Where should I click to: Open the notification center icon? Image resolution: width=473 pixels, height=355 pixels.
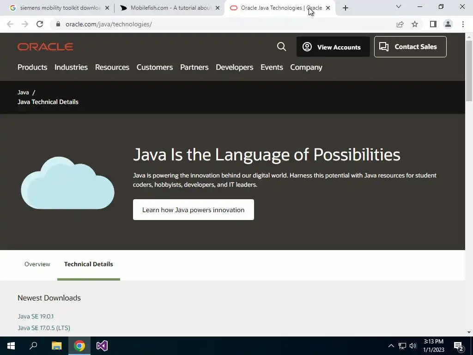click(459, 346)
